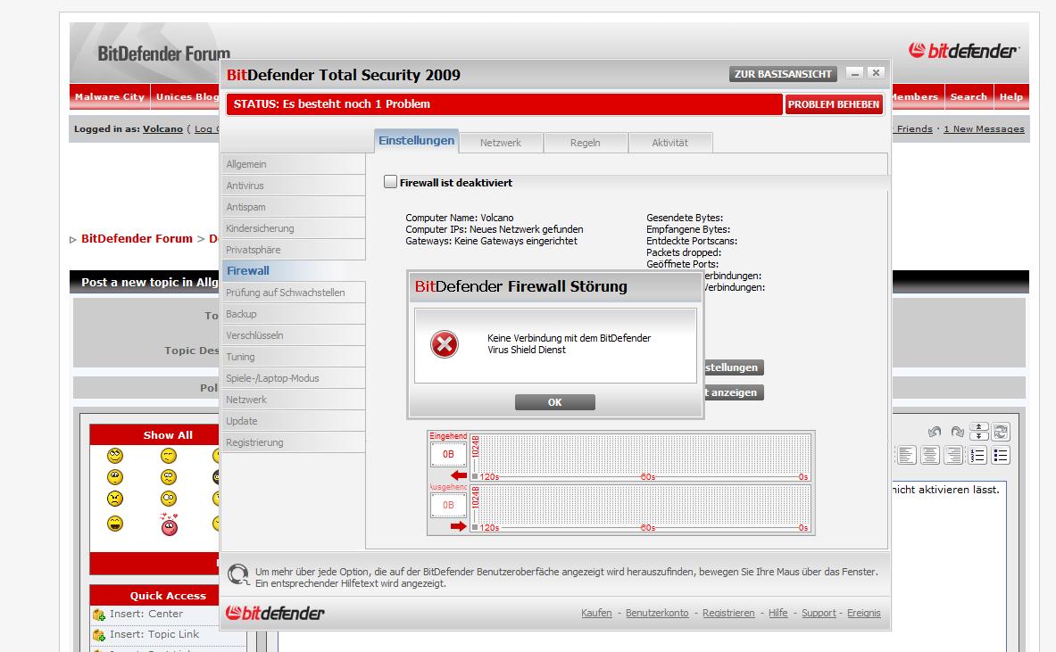This screenshot has width=1056, height=652.
Task: Click the Insert: Center quick access entry
Action: (x=146, y=615)
